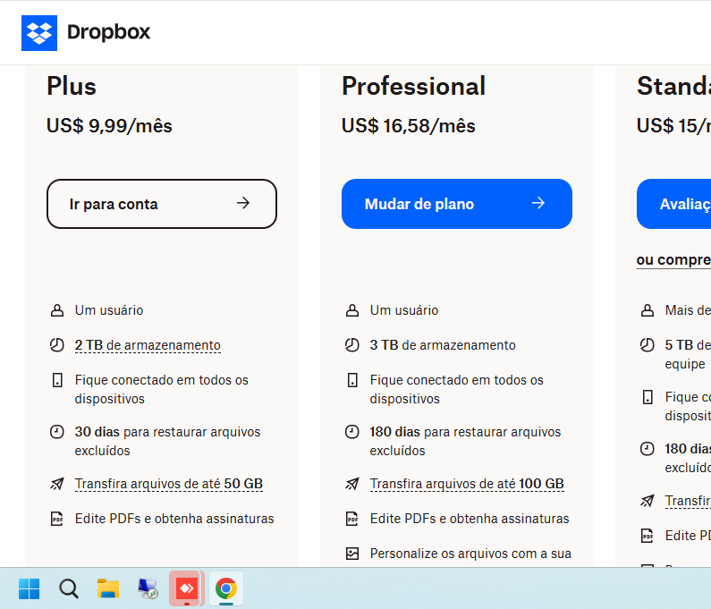The width and height of the screenshot is (711, 609).
Task: Click 'Personalize os arquivos com a sua'
Action: [470, 554]
